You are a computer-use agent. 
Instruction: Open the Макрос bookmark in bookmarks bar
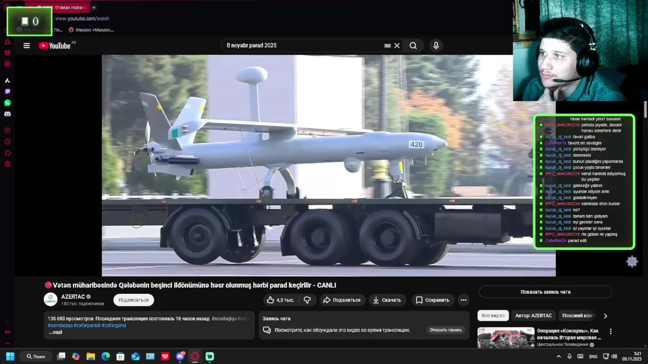coord(91,30)
